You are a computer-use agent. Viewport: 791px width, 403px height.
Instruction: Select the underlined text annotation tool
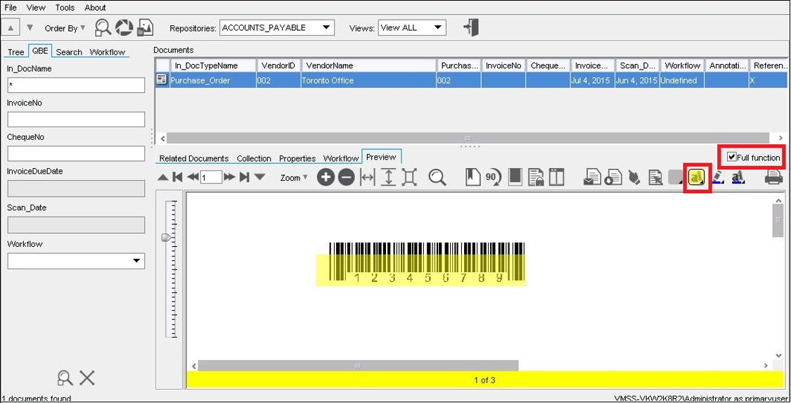click(738, 177)
